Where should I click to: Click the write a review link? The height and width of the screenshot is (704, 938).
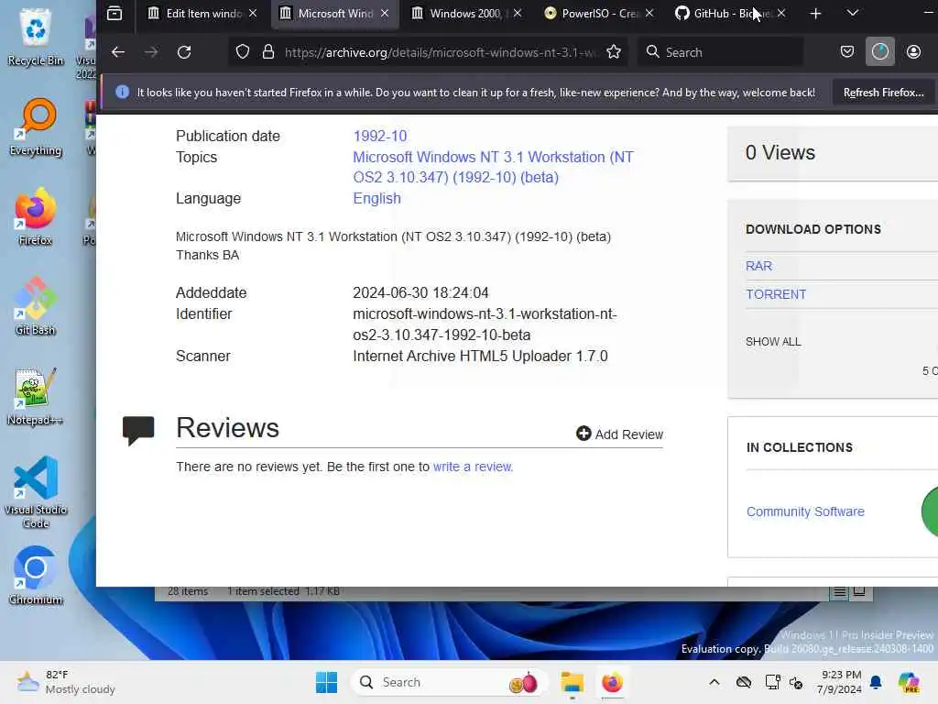point(473,467)
